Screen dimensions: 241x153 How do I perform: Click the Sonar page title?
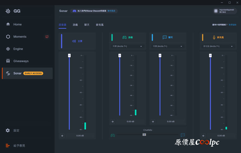click(63, 11)
